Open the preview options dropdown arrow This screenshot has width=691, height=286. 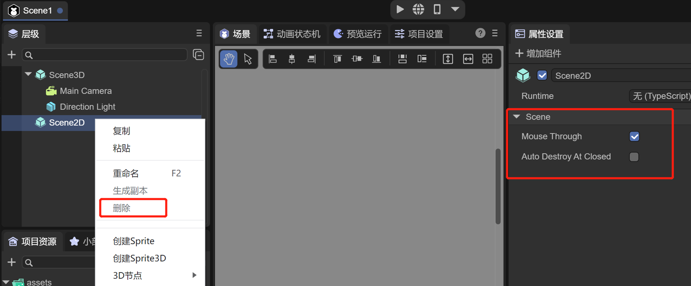455,9
